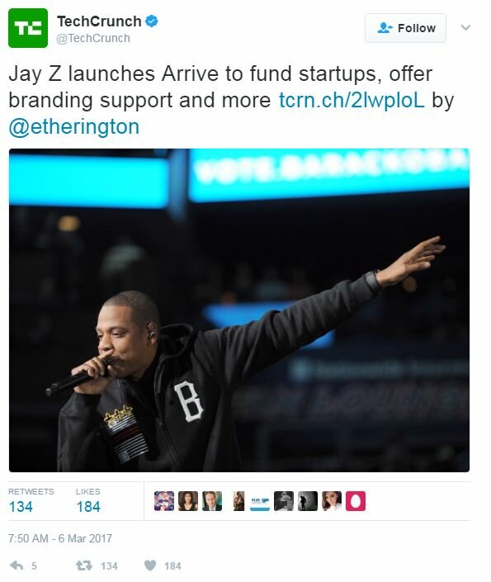Viewport: 491px width, 582px height.
Task: Open the colorful purple mosaic liker avatar
Action: point(164,501)
